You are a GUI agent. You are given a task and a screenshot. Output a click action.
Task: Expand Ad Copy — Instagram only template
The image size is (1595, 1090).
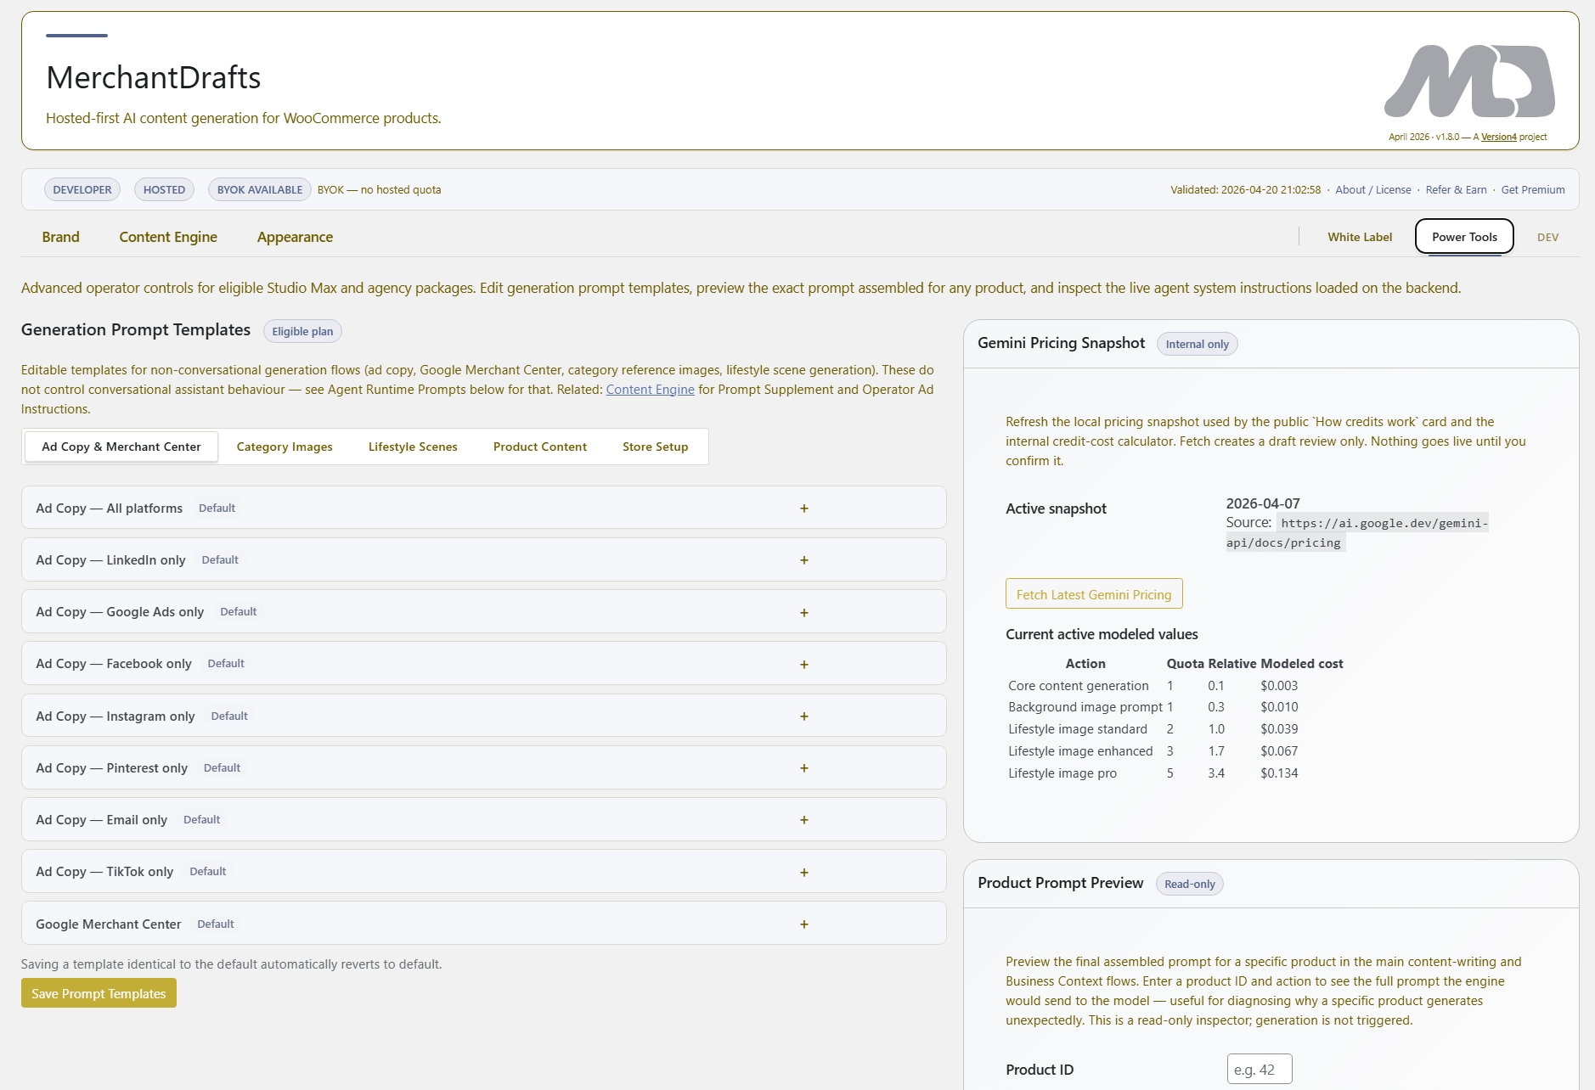point(483,716)
